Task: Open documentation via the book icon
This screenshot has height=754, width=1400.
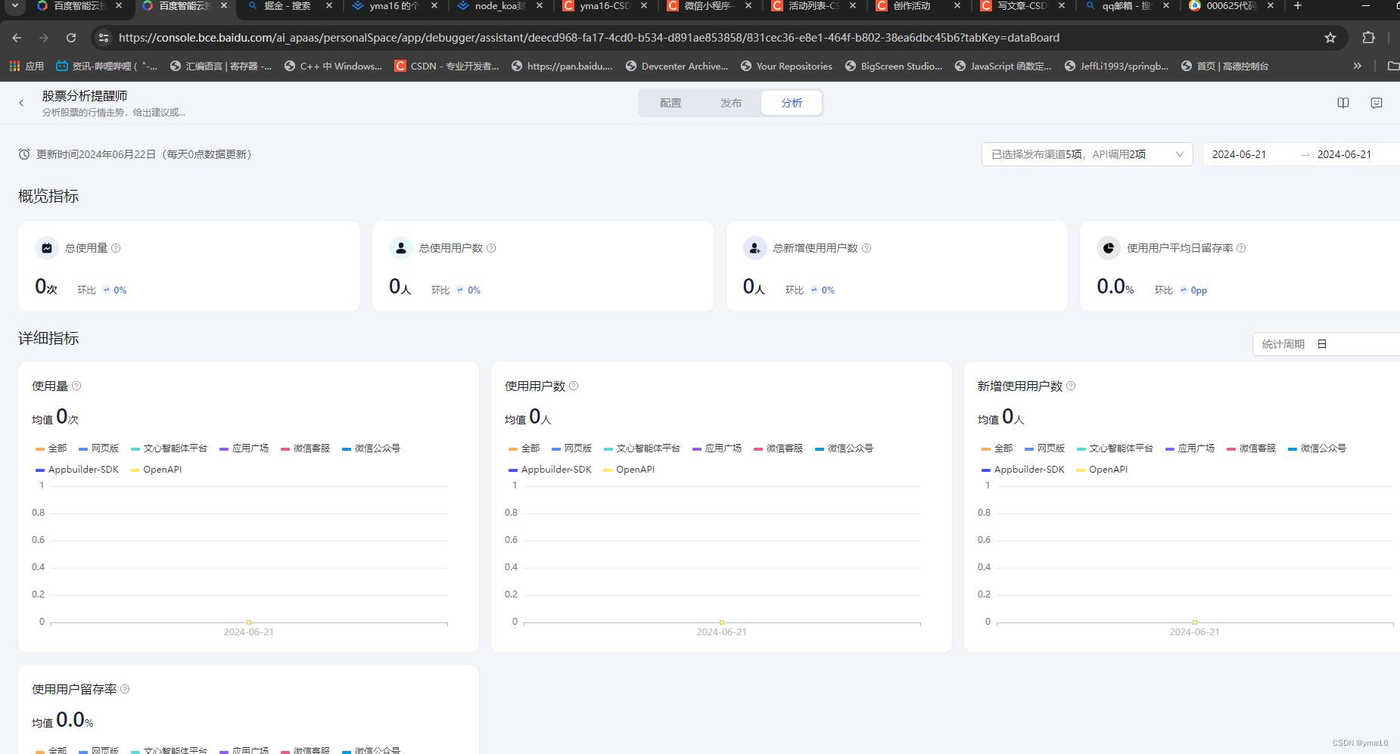Action: [1343, 103]
